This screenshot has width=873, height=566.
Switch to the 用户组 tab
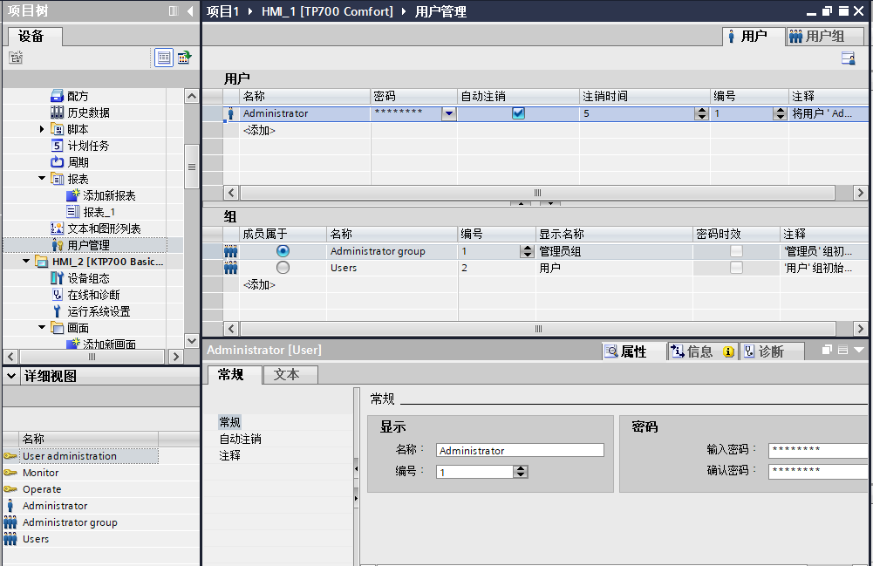(824, 37)
